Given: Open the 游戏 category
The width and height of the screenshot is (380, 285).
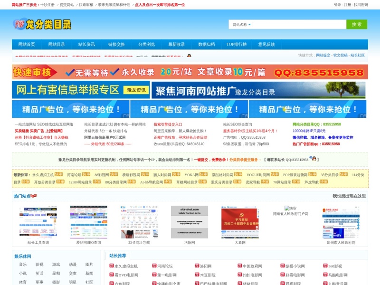Looking at the screenshot, I should [56, 265].
